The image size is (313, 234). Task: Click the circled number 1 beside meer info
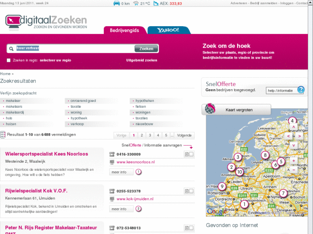coord(138,172)
